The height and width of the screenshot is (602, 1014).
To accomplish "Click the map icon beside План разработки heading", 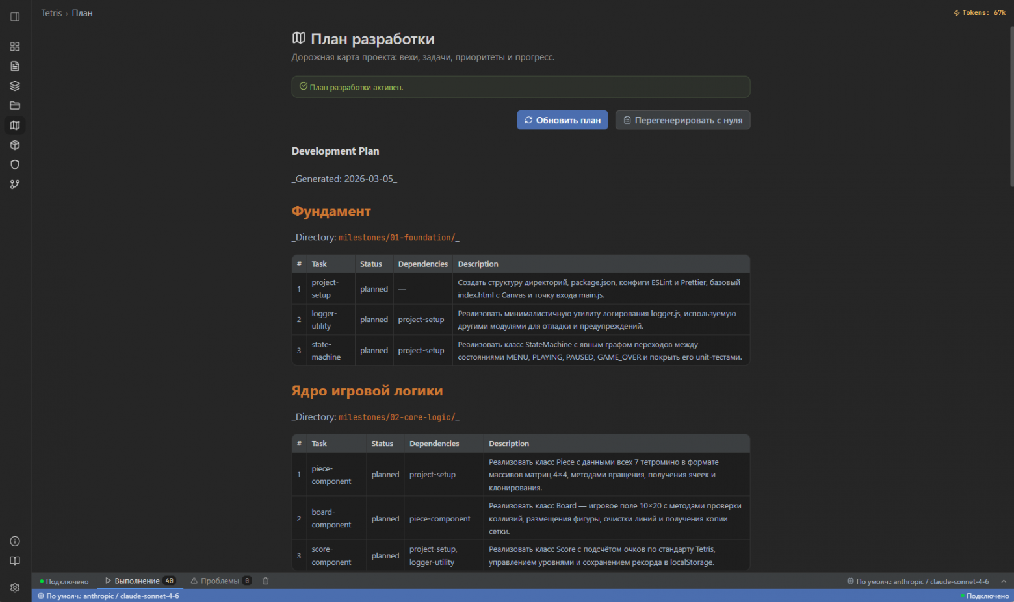I will coord(298,38).
